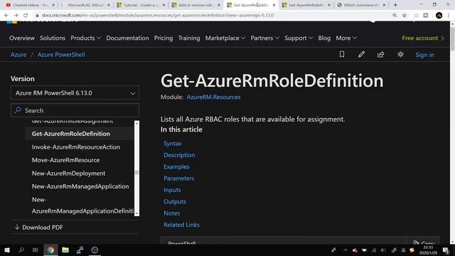
Task: Go to Documentation in the nav bar
Action: point(127,38)
